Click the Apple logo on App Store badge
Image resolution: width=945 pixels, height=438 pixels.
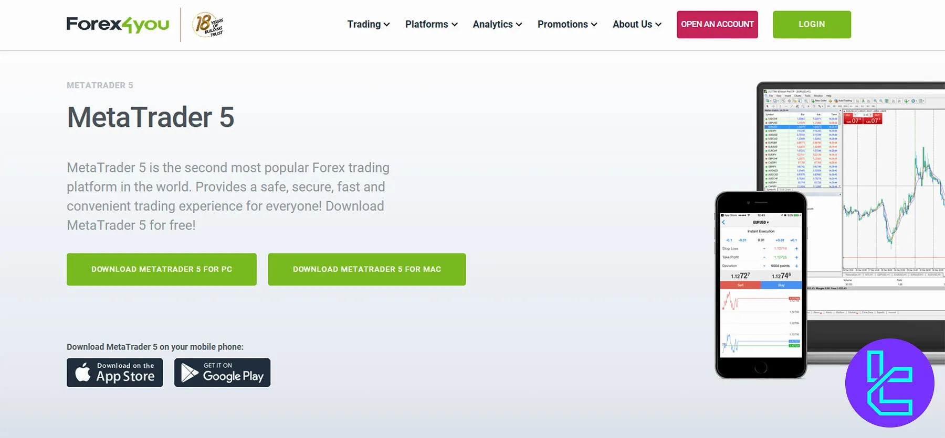point(83,372)
